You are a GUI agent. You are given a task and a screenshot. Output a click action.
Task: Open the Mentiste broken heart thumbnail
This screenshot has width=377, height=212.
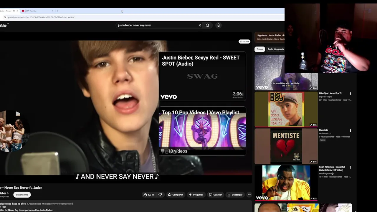click(x=286, y=146)
